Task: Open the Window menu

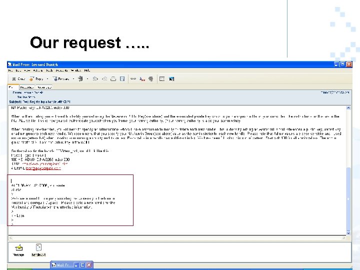Action: click(x=76, y=70)
